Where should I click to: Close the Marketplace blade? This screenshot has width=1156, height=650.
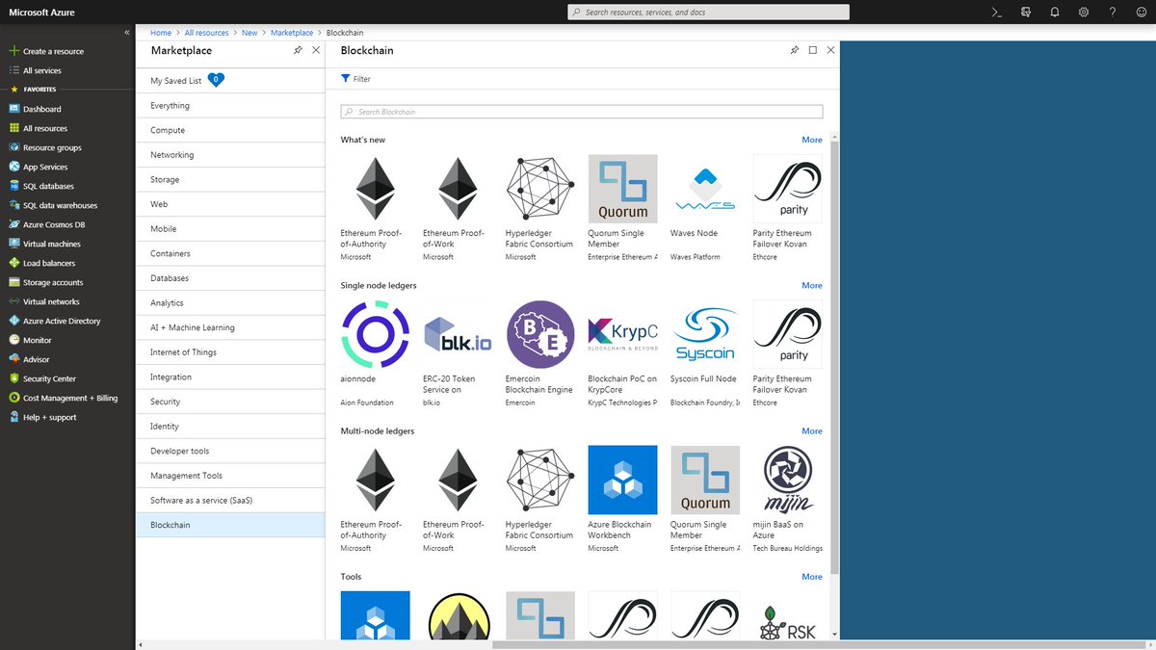coord(316,50)
